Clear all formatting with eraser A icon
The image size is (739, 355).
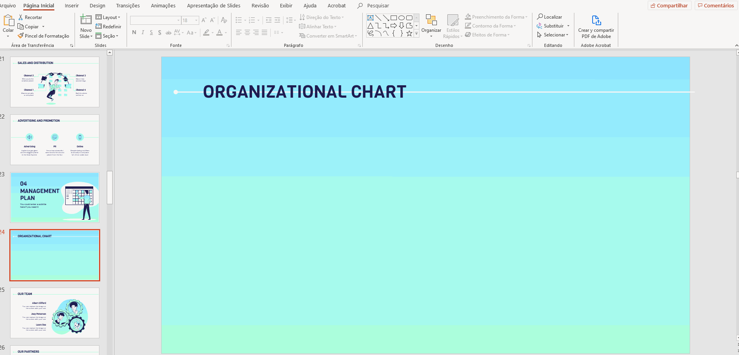coord(224,20)
